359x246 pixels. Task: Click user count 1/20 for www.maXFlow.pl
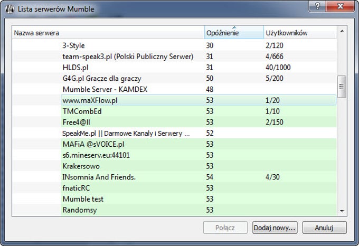[272, 100]
